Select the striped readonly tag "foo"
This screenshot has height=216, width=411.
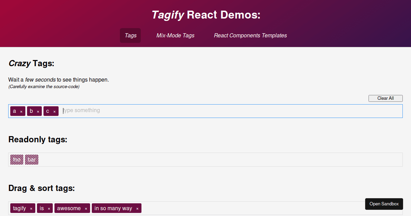point(16,159)
